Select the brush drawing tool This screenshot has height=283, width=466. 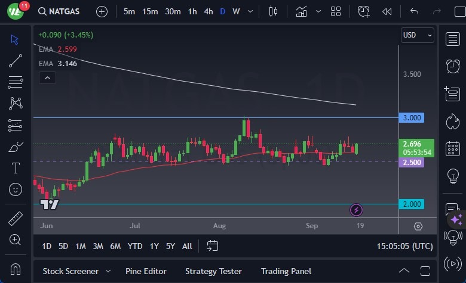[16, 147]
